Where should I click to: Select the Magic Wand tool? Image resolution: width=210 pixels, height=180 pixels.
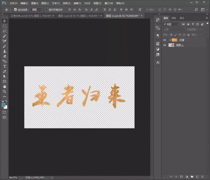coord(5,36)
